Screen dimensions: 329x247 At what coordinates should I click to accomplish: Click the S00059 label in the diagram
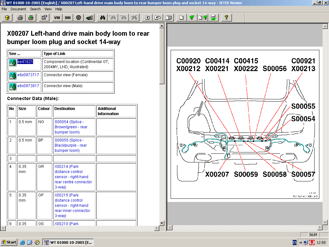(246, 174)
